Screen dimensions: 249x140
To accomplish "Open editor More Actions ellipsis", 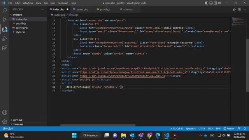I will 245,9.
